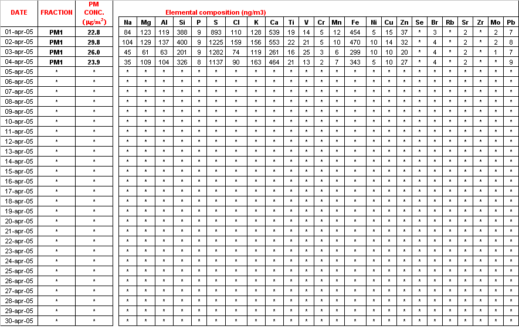Viewport: 519px width, 336px height.
Task: Select the Ca column header
Action: 274,22
